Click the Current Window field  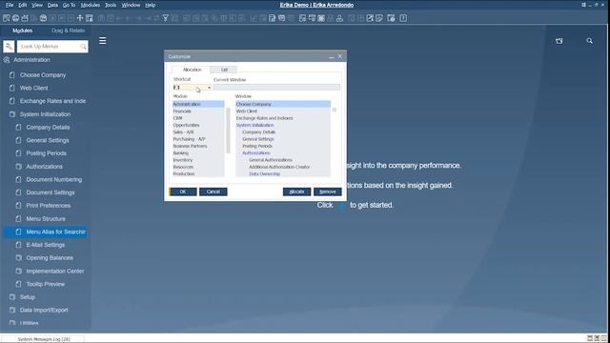tap(276, 88)
